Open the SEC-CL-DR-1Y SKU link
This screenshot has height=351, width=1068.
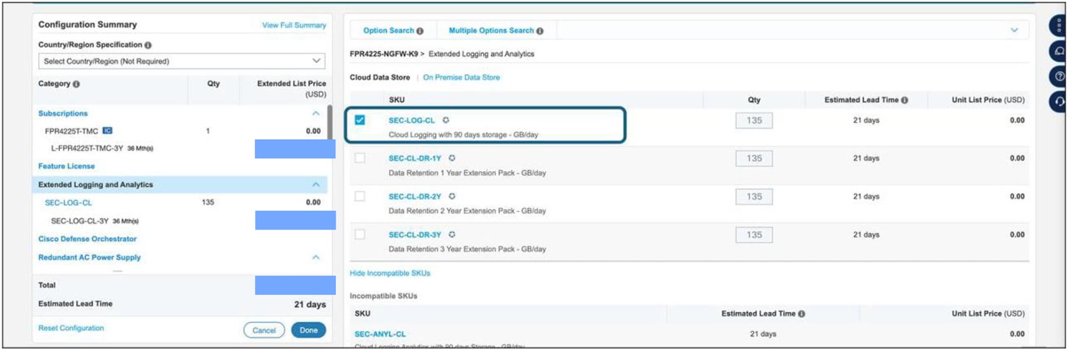[415, 158]
